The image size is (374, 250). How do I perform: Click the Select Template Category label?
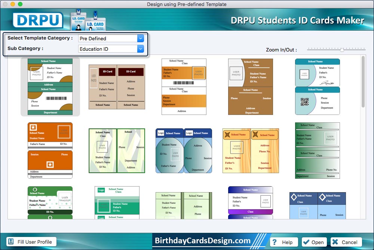click(x=40, y=38)
